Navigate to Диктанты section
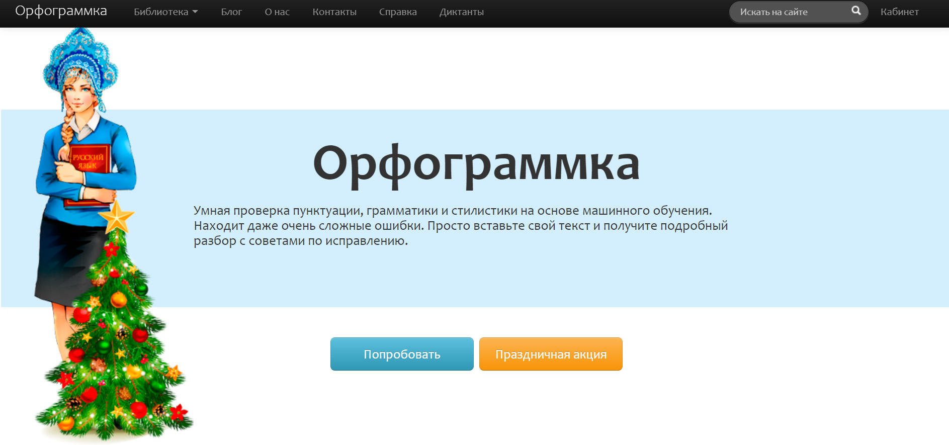This screenshot has width=949, height=445. (462, 12)
